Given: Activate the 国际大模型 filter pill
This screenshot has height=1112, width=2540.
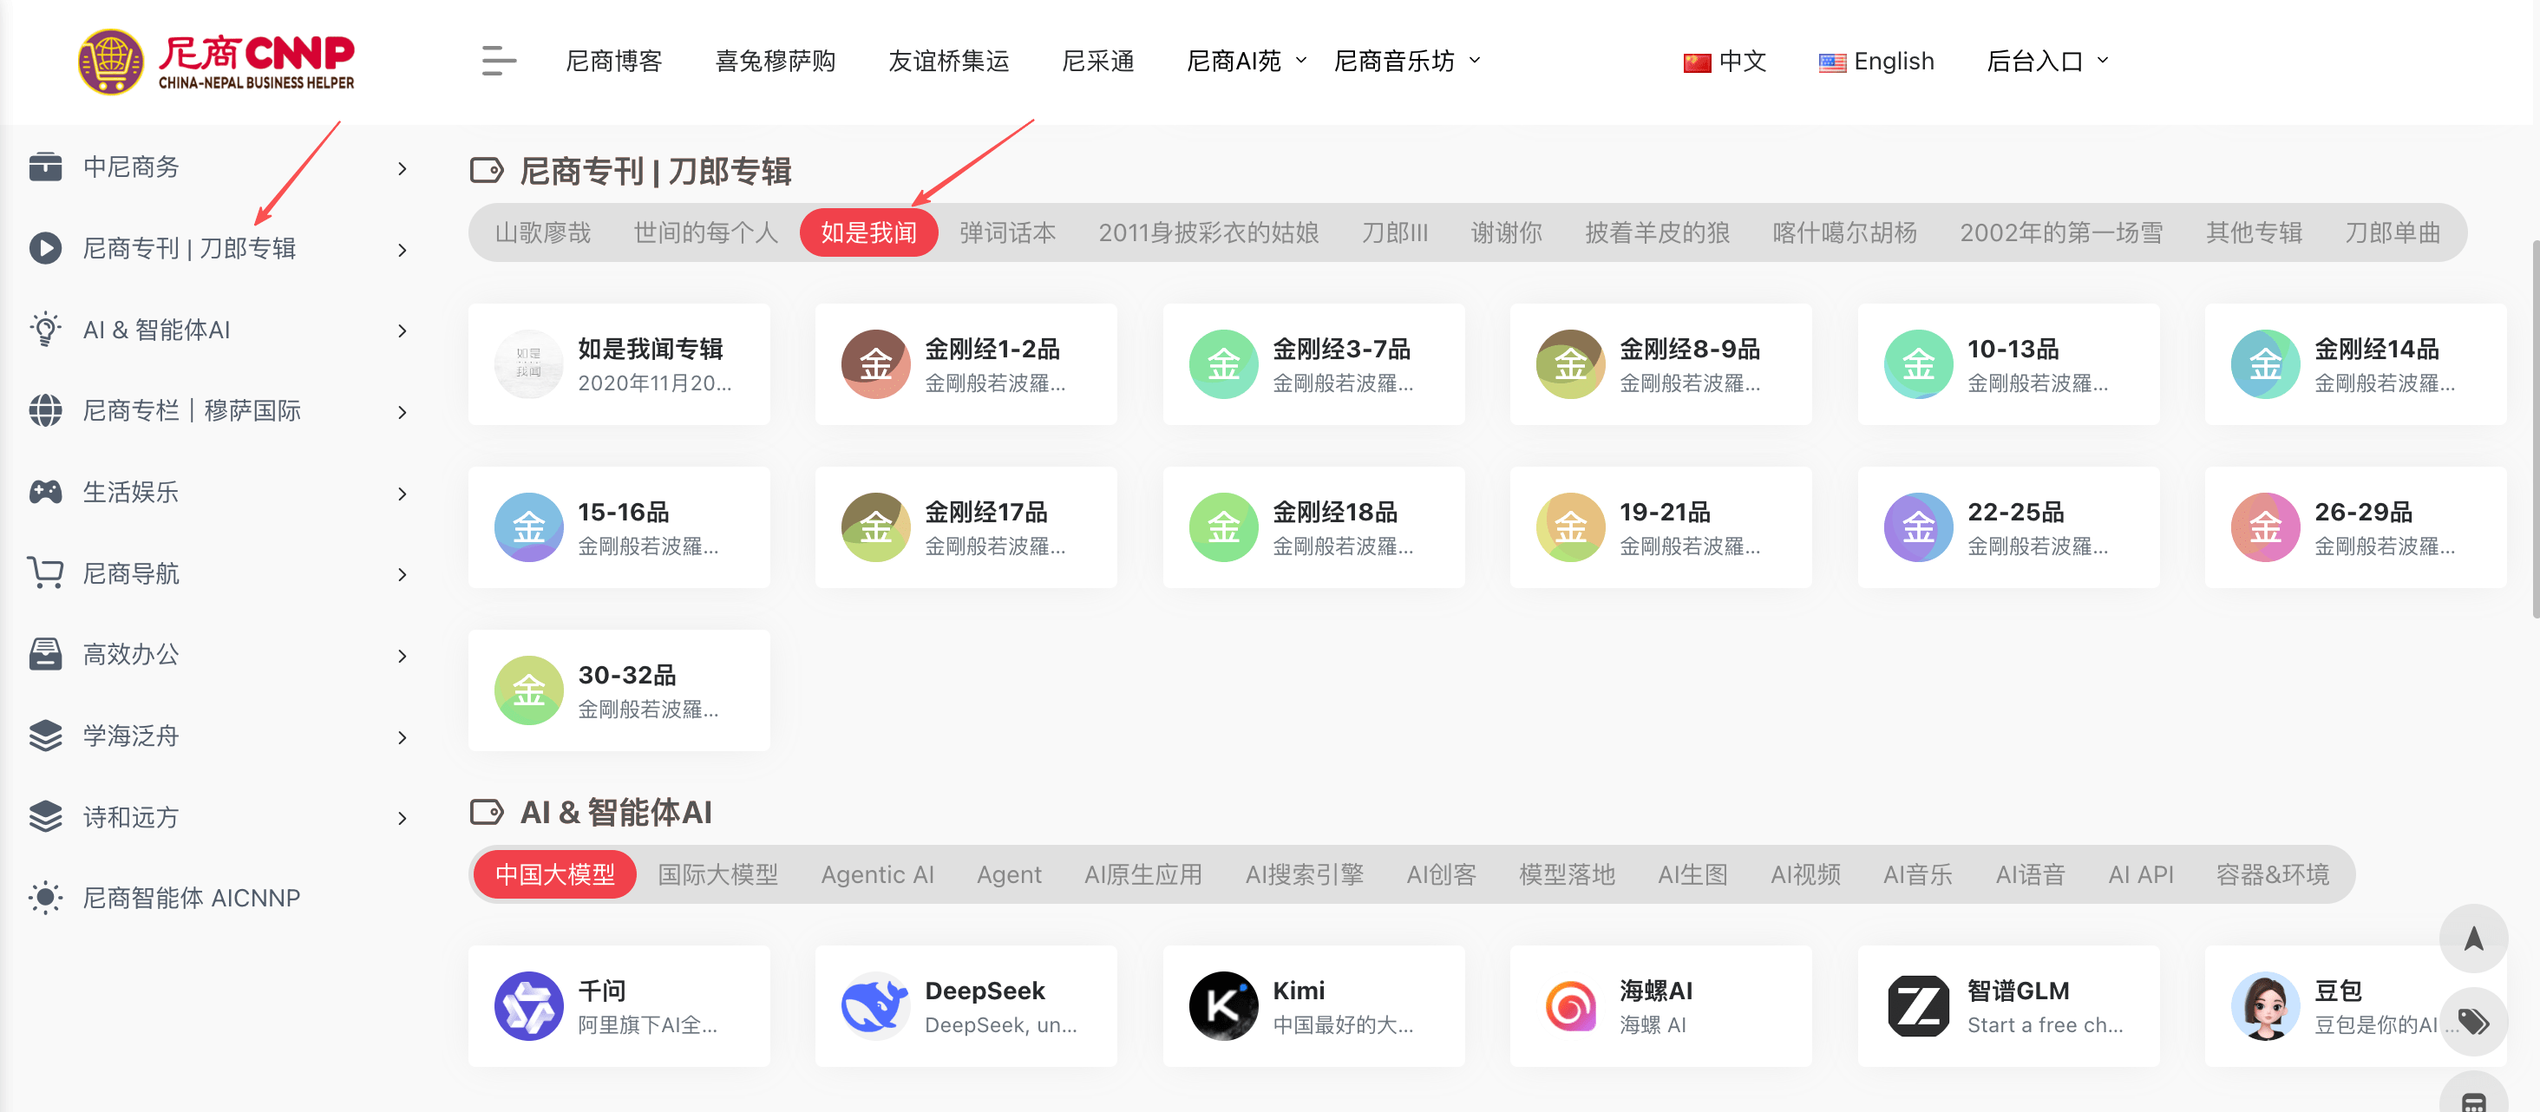Looking at the screenshot, I should 719,873.
